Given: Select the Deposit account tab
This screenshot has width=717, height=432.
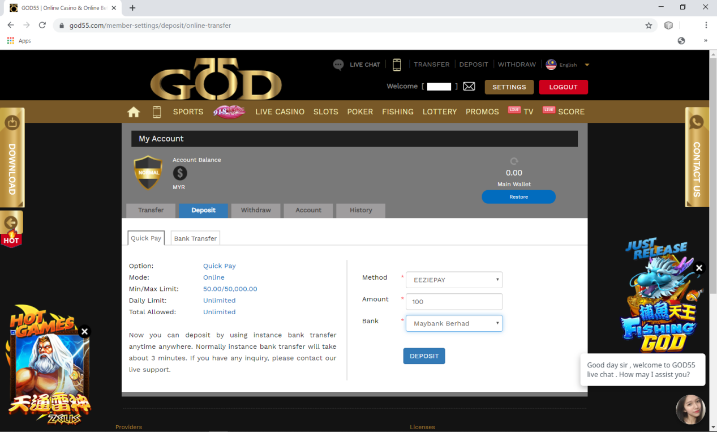Looking at the screenshot, I should point(203,211).
